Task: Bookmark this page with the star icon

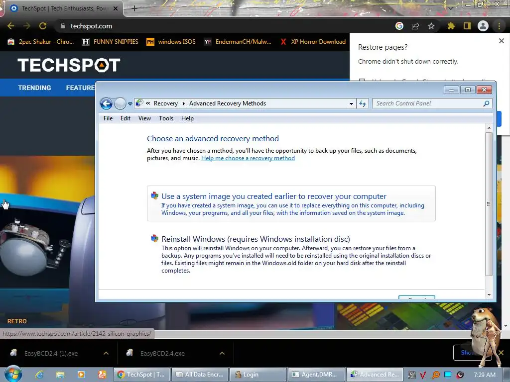Action: click(x=431, y=26)
